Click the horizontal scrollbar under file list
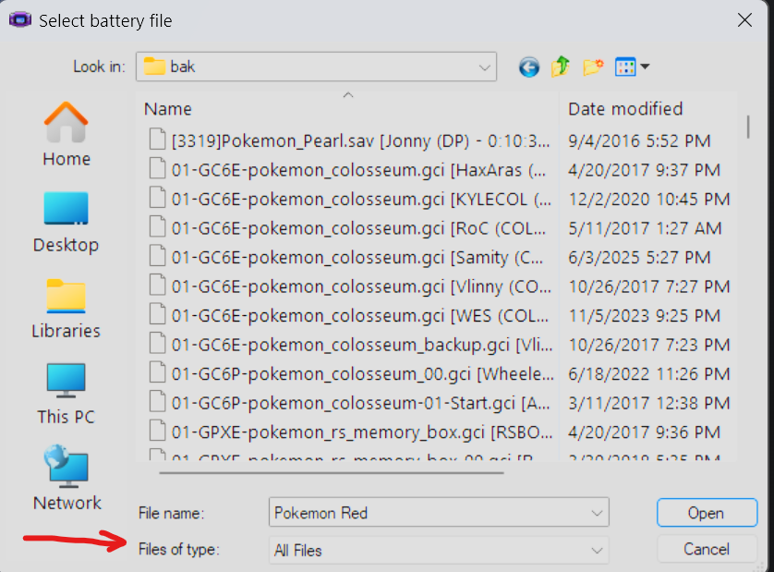Screen dimensions: 774x572 [333, 471]
